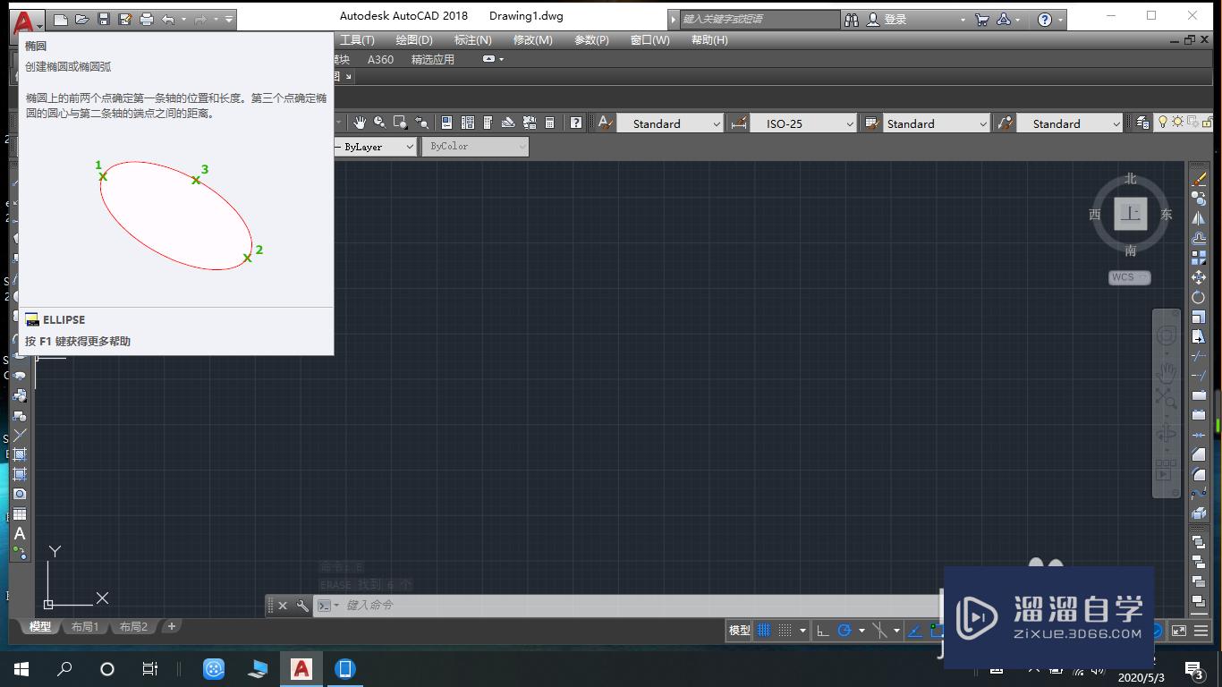Click the Save As icon in quick access
The width and height of the screenshot is (1222, 687).
125,19
